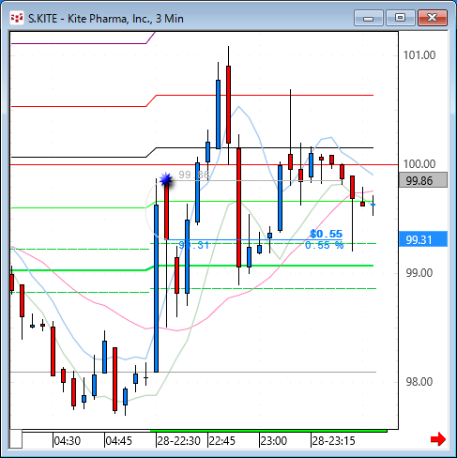Viewport: 457px width, 458px height.
Task: Click the blue starburst marker at 99.86
Action: [x=166, y=180]
